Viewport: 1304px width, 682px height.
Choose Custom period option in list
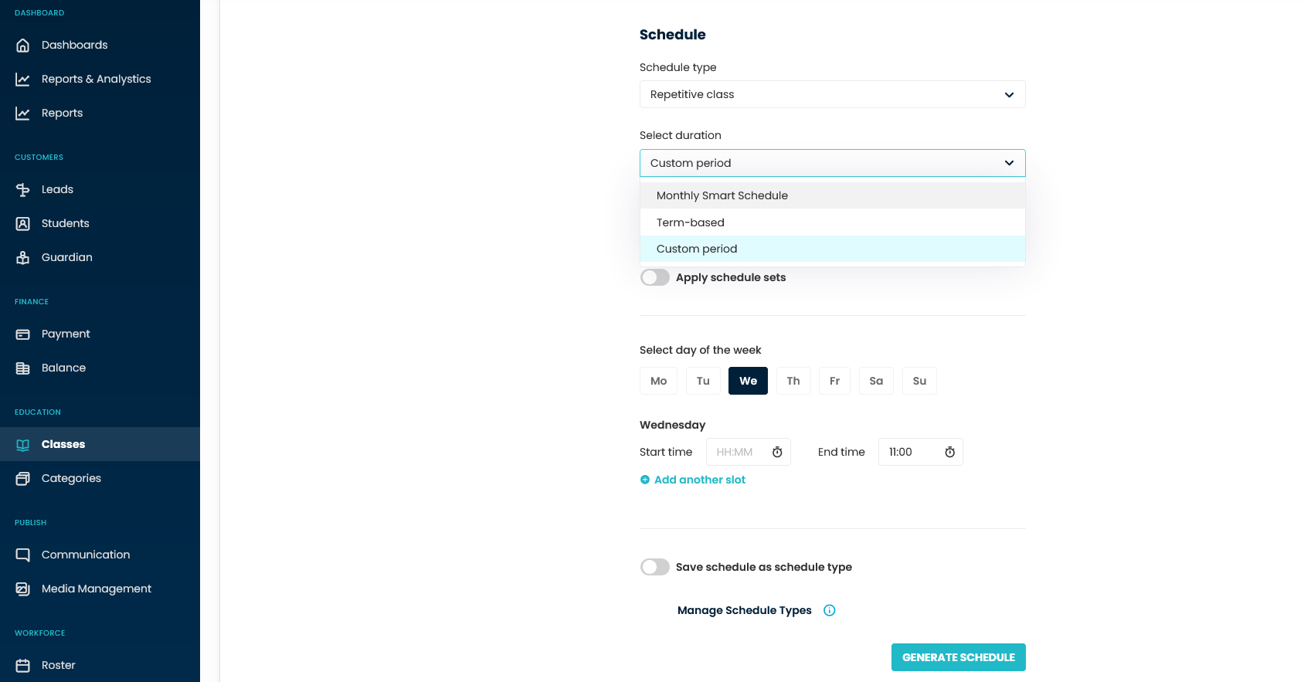click(833, 249)
